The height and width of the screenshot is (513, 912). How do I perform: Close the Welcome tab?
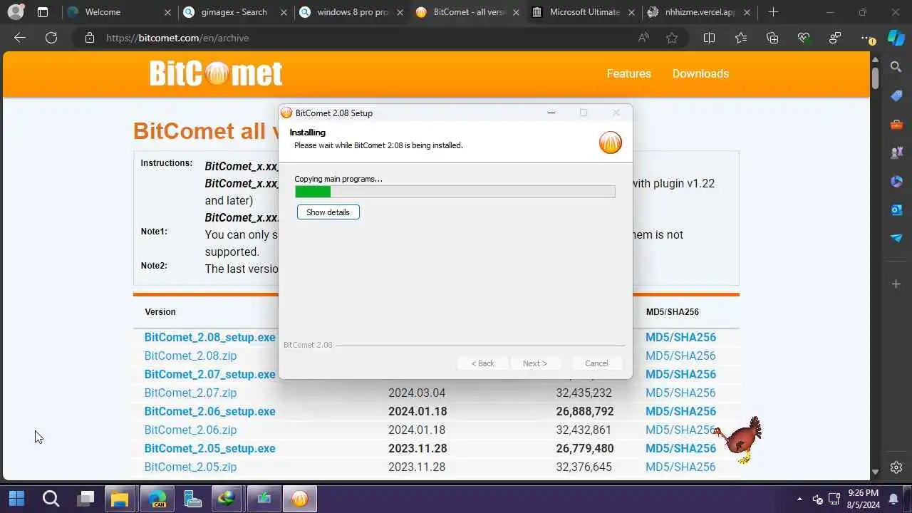[167, 12]
